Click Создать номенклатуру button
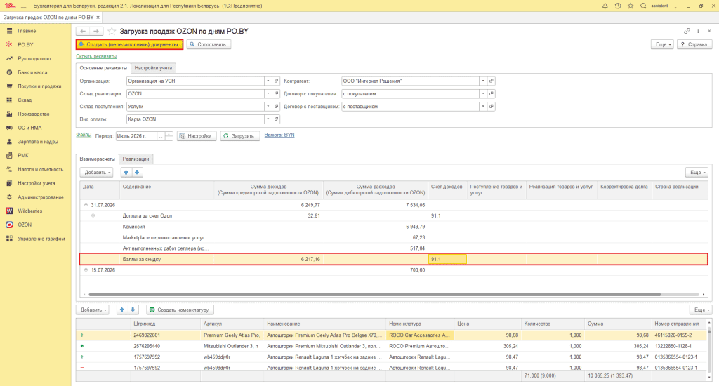 pos(180,310)
